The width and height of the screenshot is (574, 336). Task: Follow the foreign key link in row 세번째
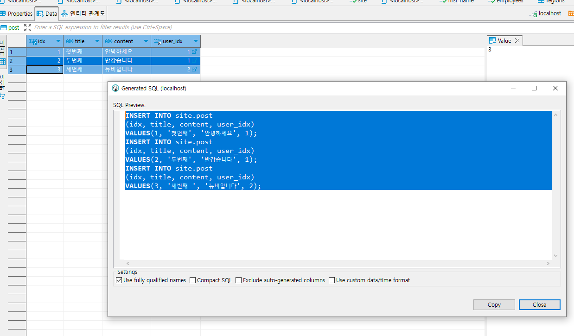(x=194, y=70)
